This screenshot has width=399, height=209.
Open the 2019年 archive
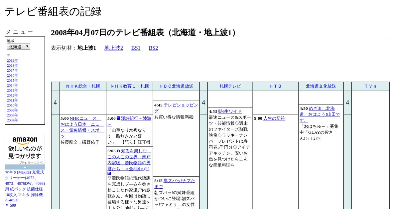[x=12, y=61]
